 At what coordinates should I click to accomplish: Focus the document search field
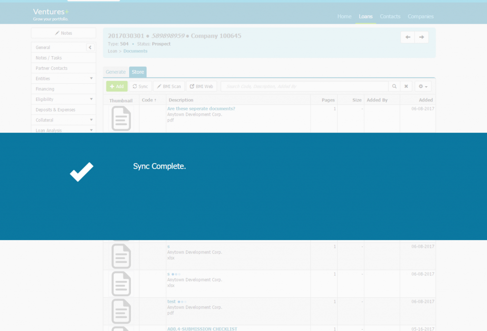pyautogui.click(x=304, y=86)
